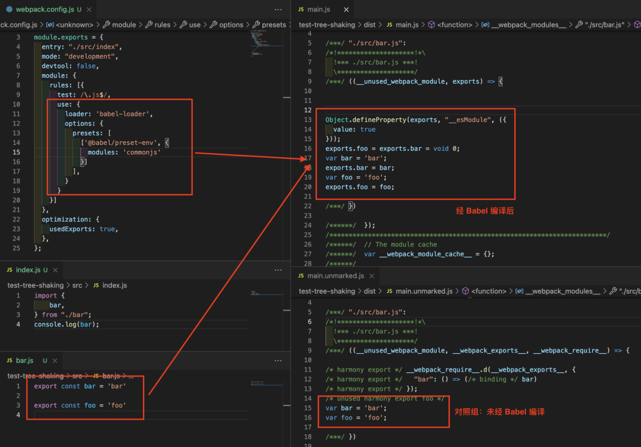Click 'unused harmony export foo' comment line
This screenshot has width=641, height=447.
coord(385,398)
